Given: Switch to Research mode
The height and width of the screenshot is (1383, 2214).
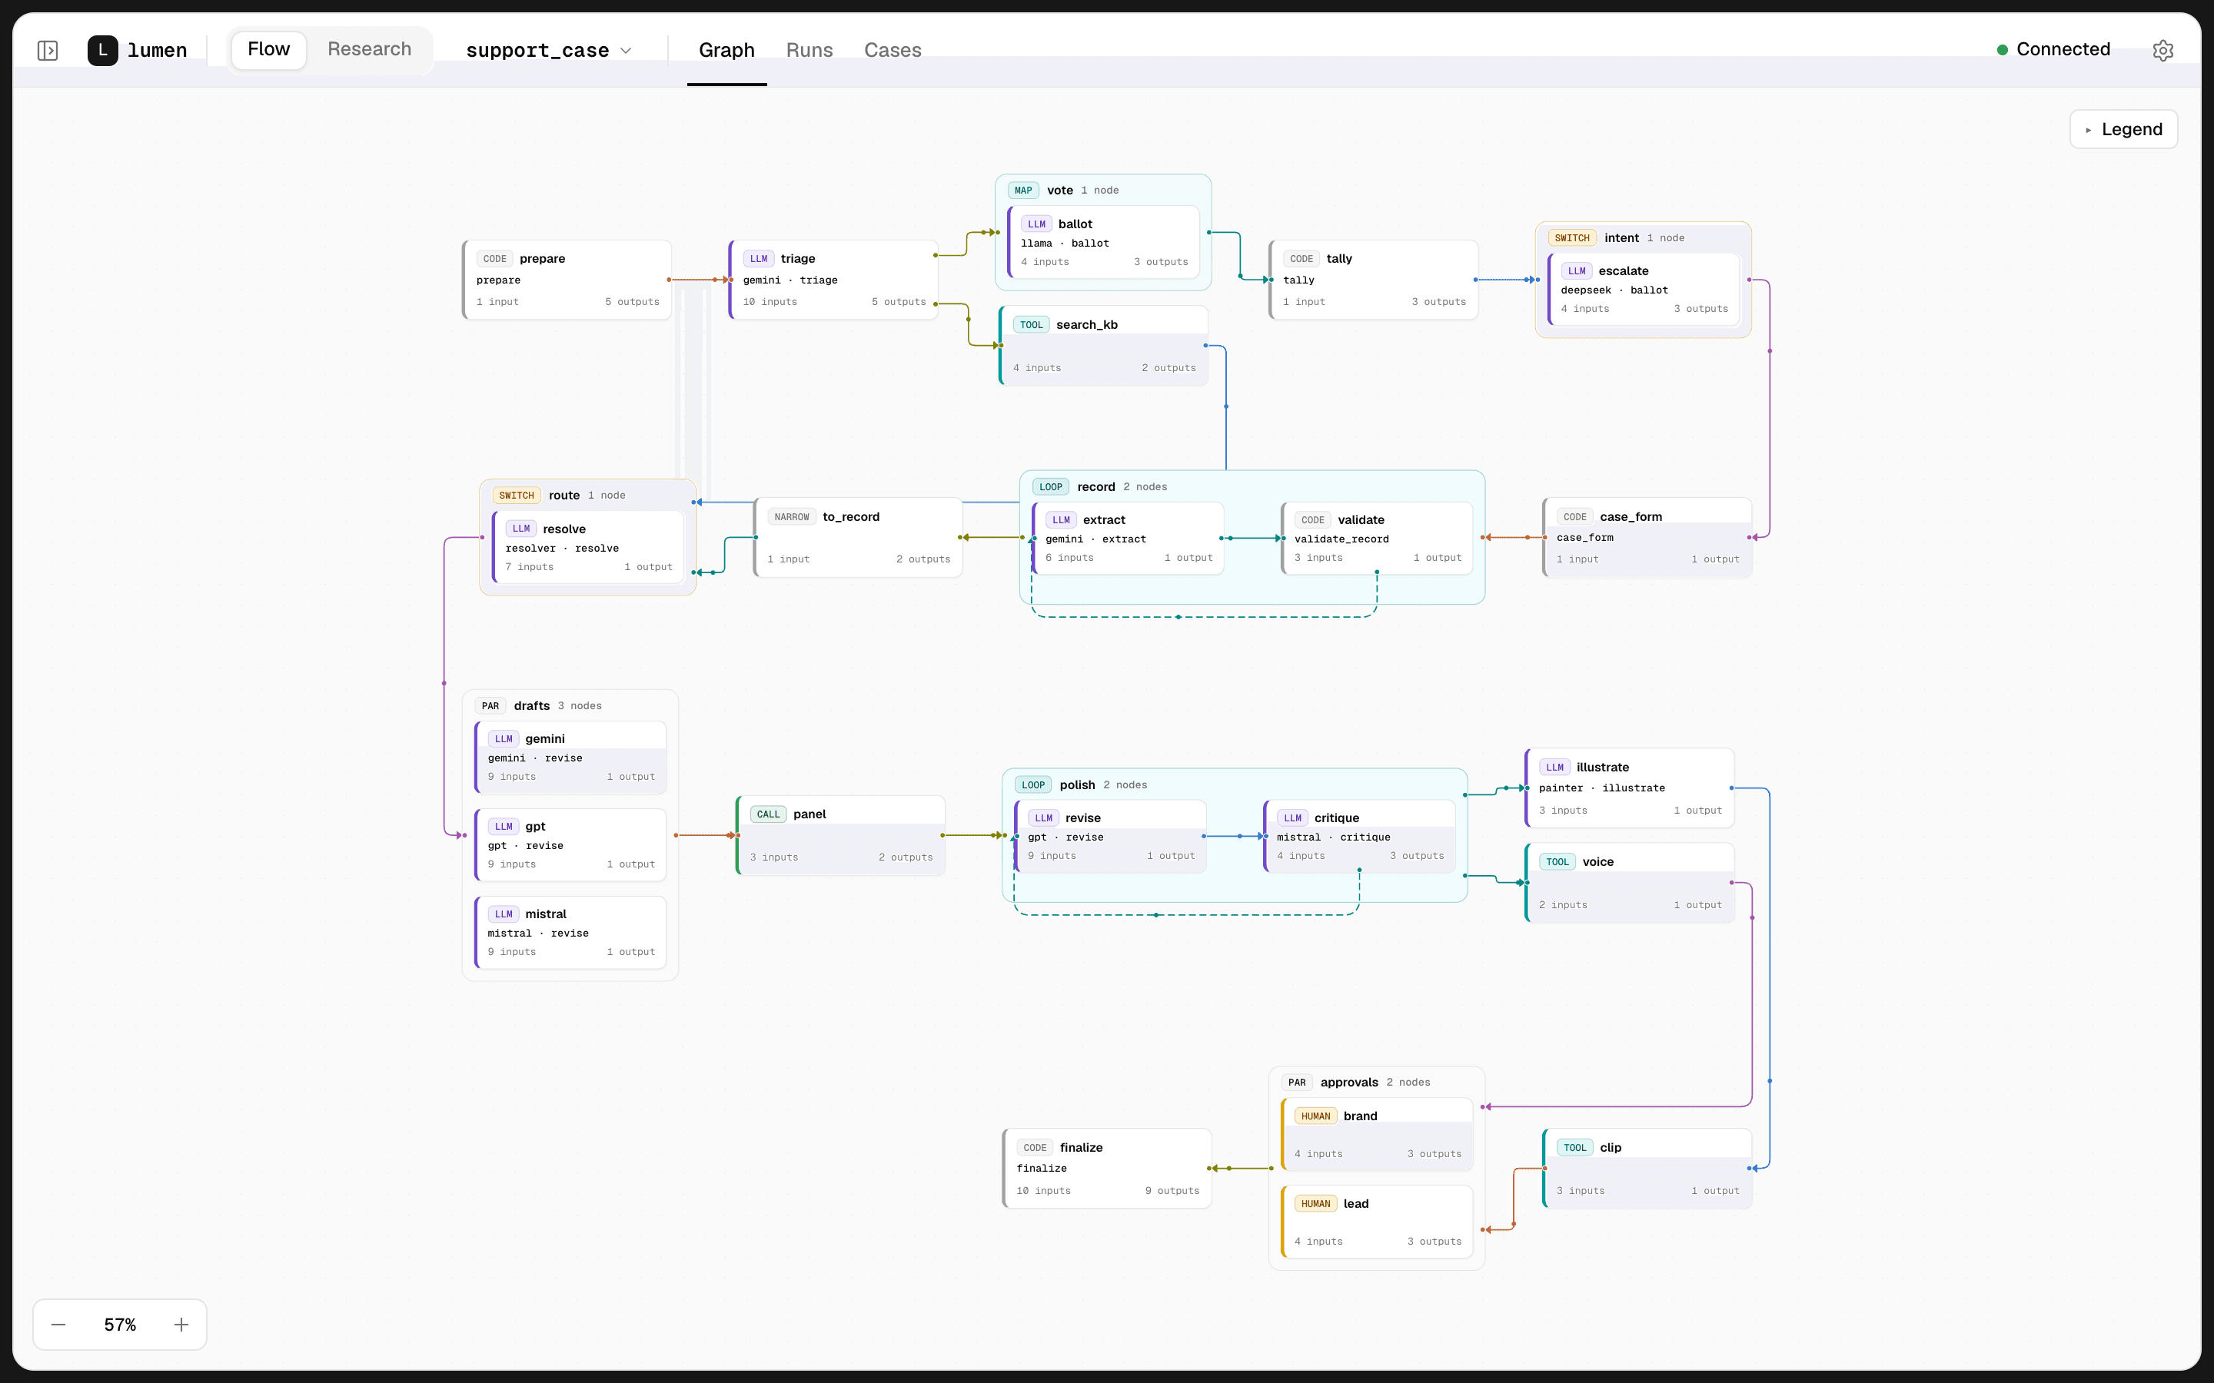Looking at the screenshot, I should 370,49.
